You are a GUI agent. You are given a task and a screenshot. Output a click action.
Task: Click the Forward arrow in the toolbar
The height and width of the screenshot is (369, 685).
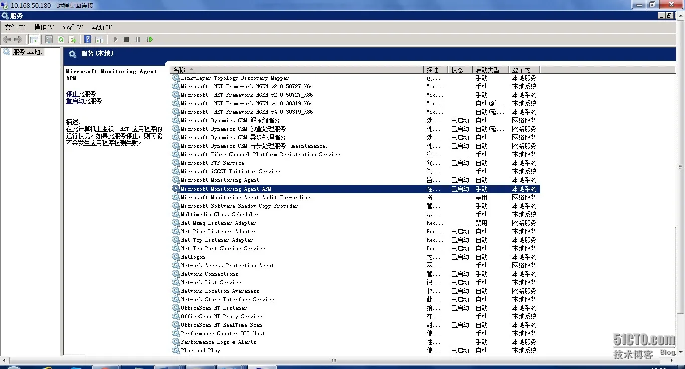click(x=18, y=39)
